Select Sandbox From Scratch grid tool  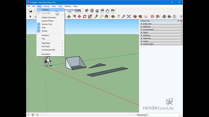pyautogui.click(x=158, y=17)
